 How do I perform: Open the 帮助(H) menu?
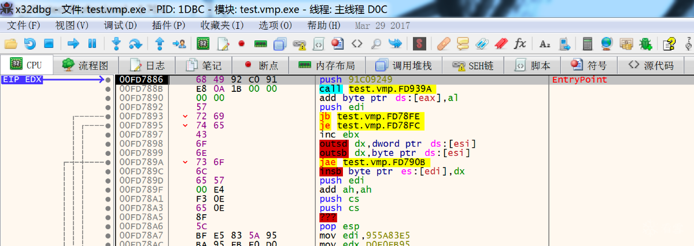click(324, 25)
